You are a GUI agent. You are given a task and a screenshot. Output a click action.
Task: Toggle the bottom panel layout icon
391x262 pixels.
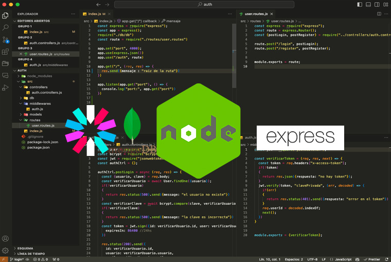pyautogui.click(x=368, y=5)
